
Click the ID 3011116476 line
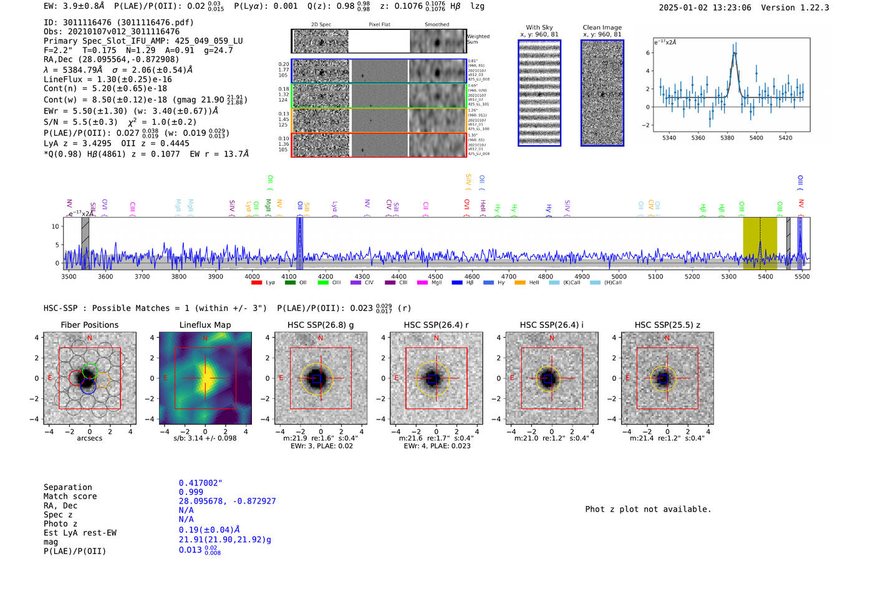[x=118, y=22]
